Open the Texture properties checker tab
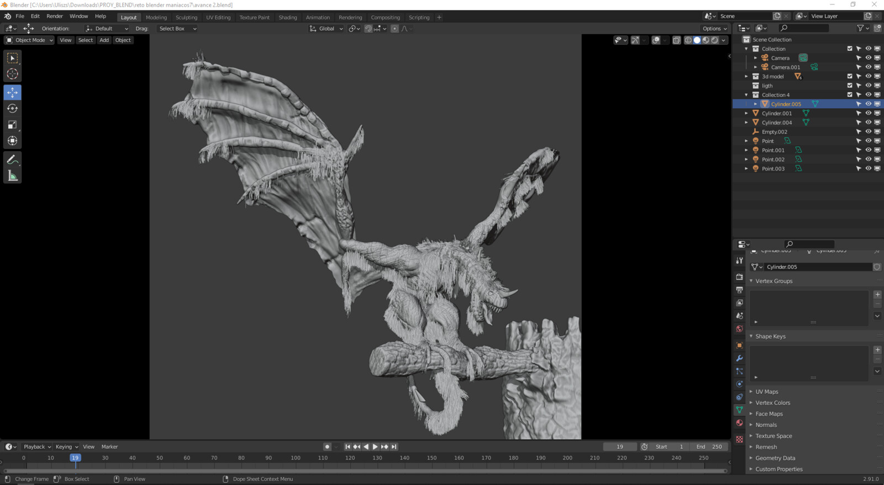Viewport: 884px width, 485px height. click(x=739, y=439)
